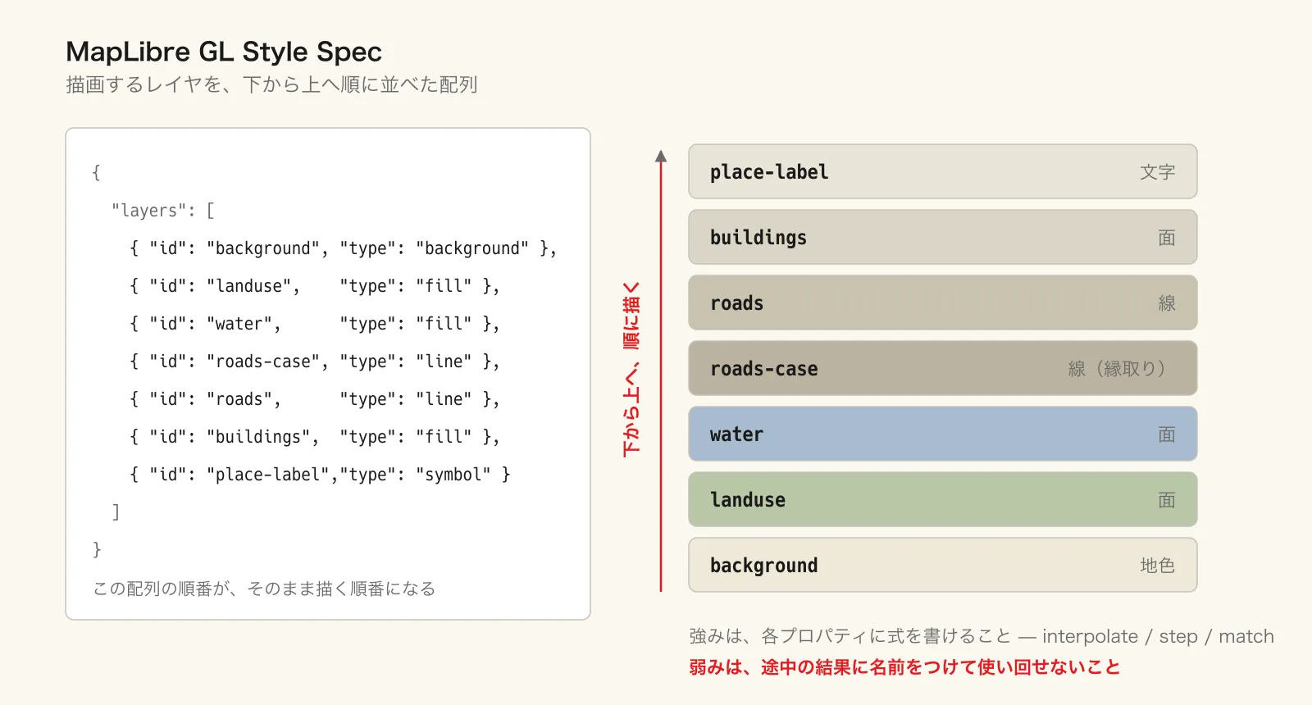Viewport: 1312px width, 705px height.
Task: Click the code line with id "roads"
Action: (x=315, y=399)
